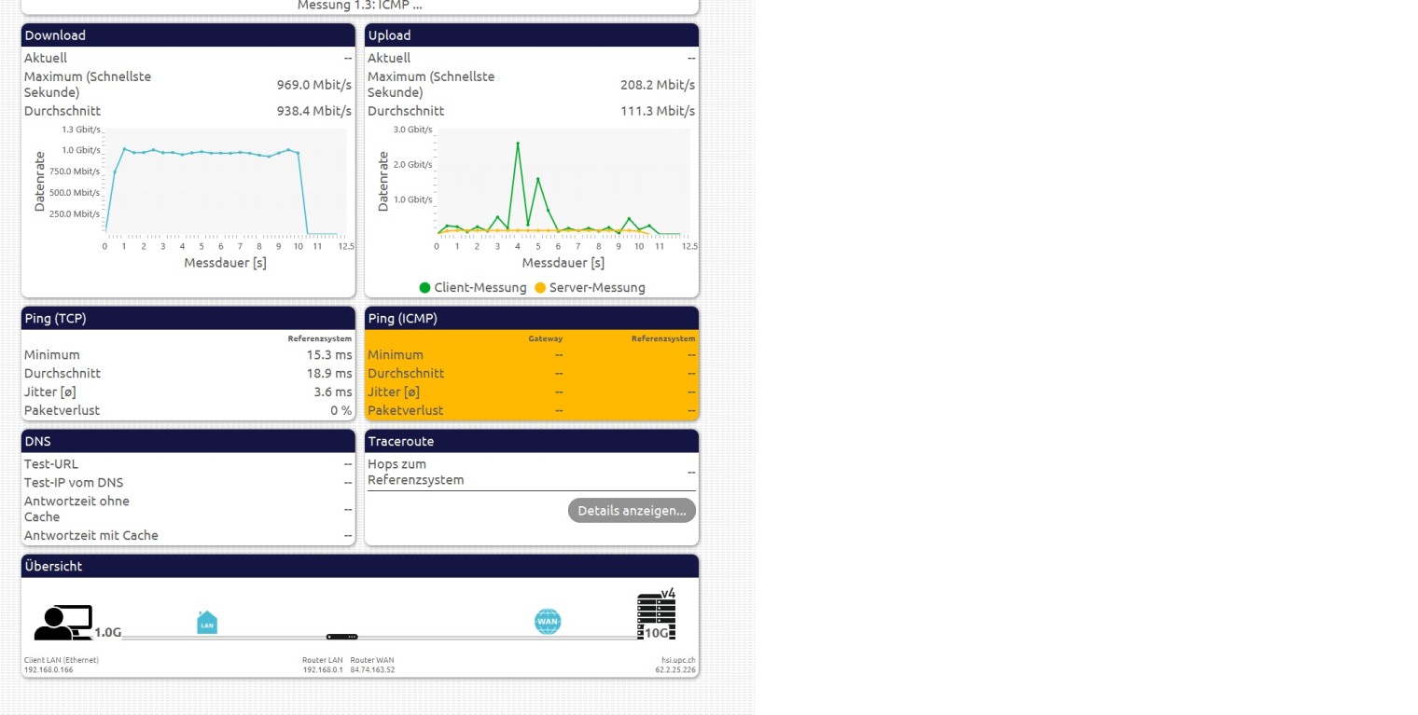Click the Traceroute panel header
Screen dimensions: 1418x715
pos(531,442)
